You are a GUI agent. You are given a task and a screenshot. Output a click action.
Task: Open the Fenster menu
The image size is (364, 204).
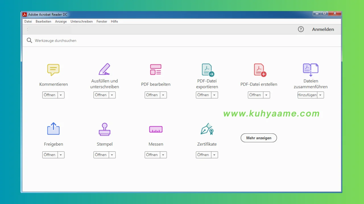tap(102, 22)
